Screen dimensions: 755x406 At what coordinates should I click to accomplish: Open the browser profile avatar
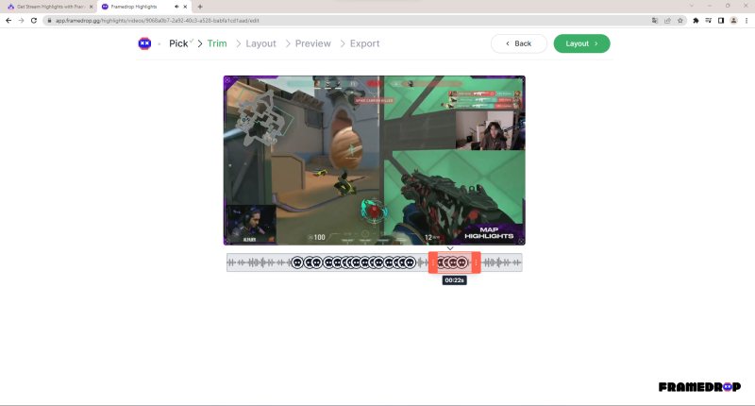[x=733, y=21]
